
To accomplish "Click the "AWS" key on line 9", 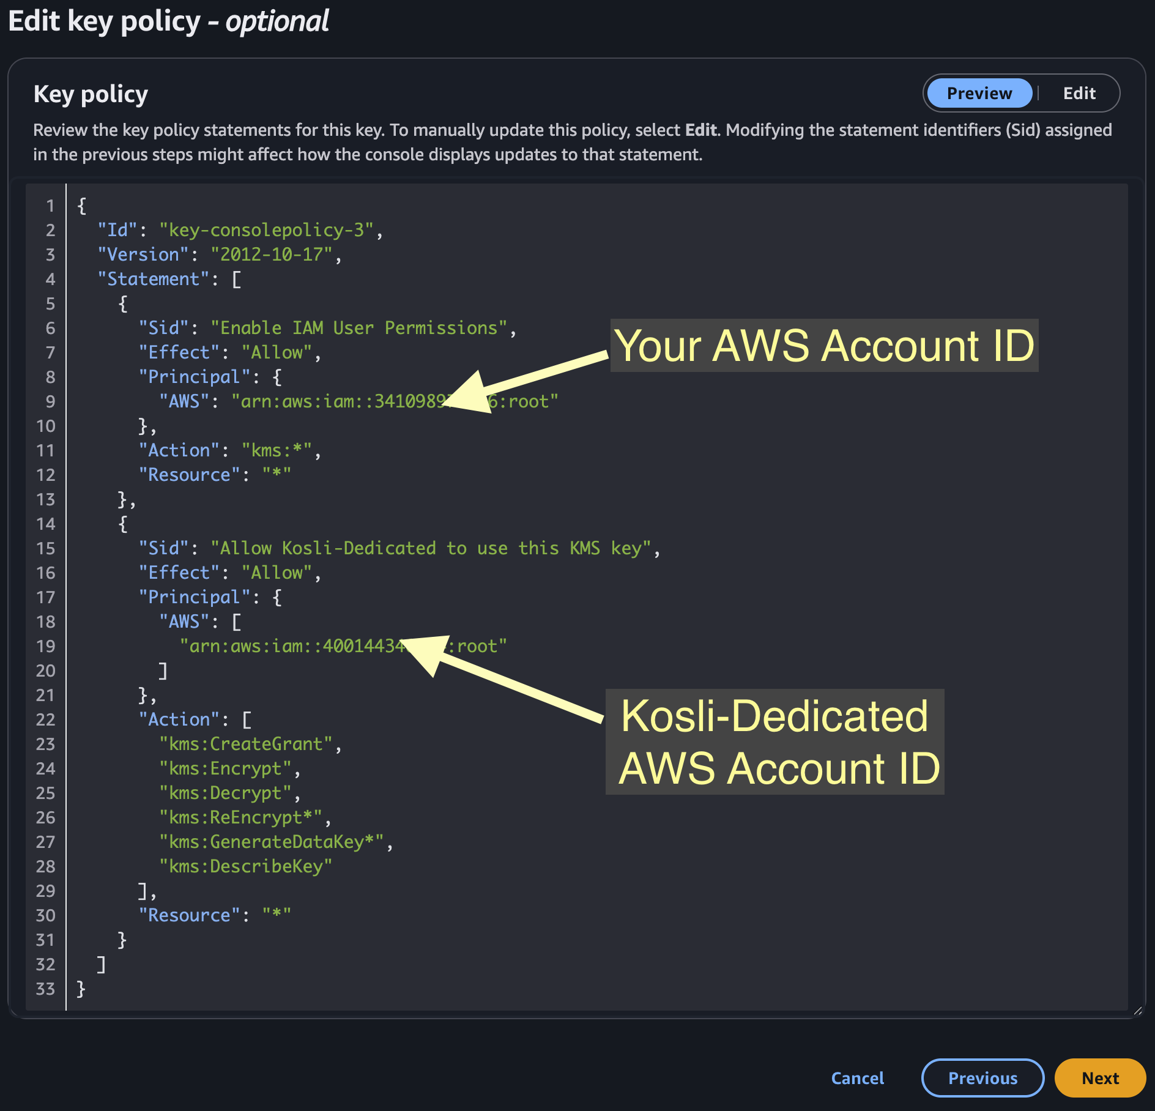I will pos(184,401).
